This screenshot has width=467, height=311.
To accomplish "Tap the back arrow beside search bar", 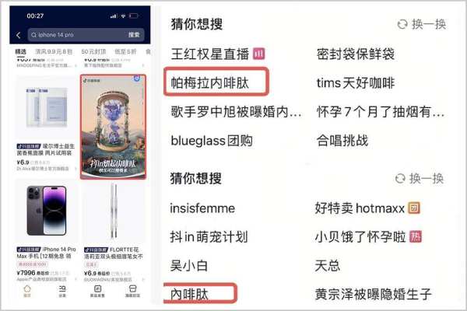I will coord(19,35).
